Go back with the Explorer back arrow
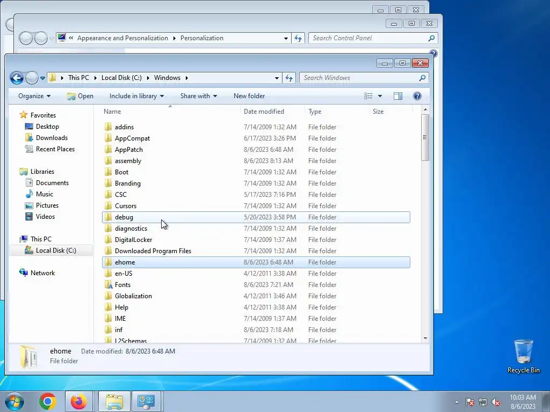This screenshot has height=412, width=550. [x=17, y=78]
